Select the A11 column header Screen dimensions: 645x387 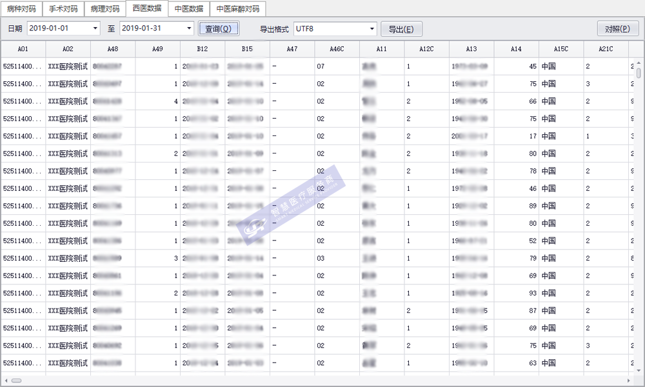pos(382,49)
